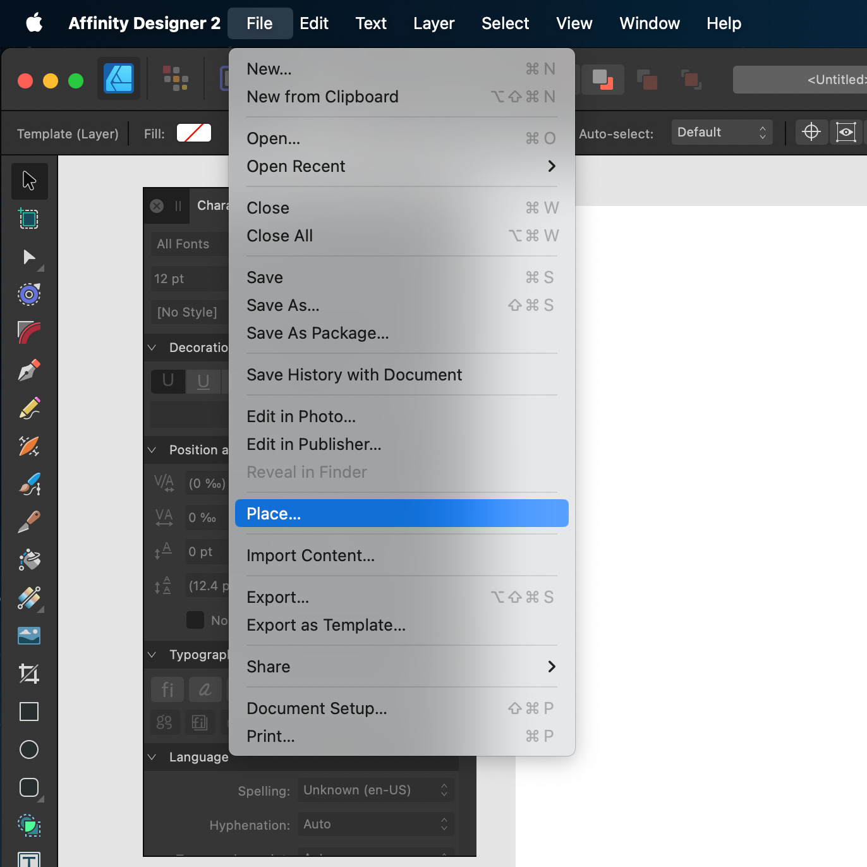Close the Character panel
The width and height of the screenshot is (867, 867).
click(157, 206)
